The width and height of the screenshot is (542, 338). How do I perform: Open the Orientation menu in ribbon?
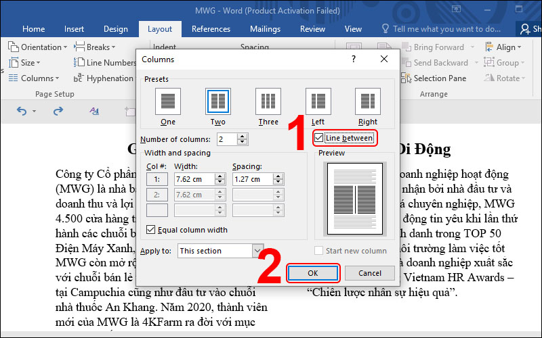click(37, 47)
